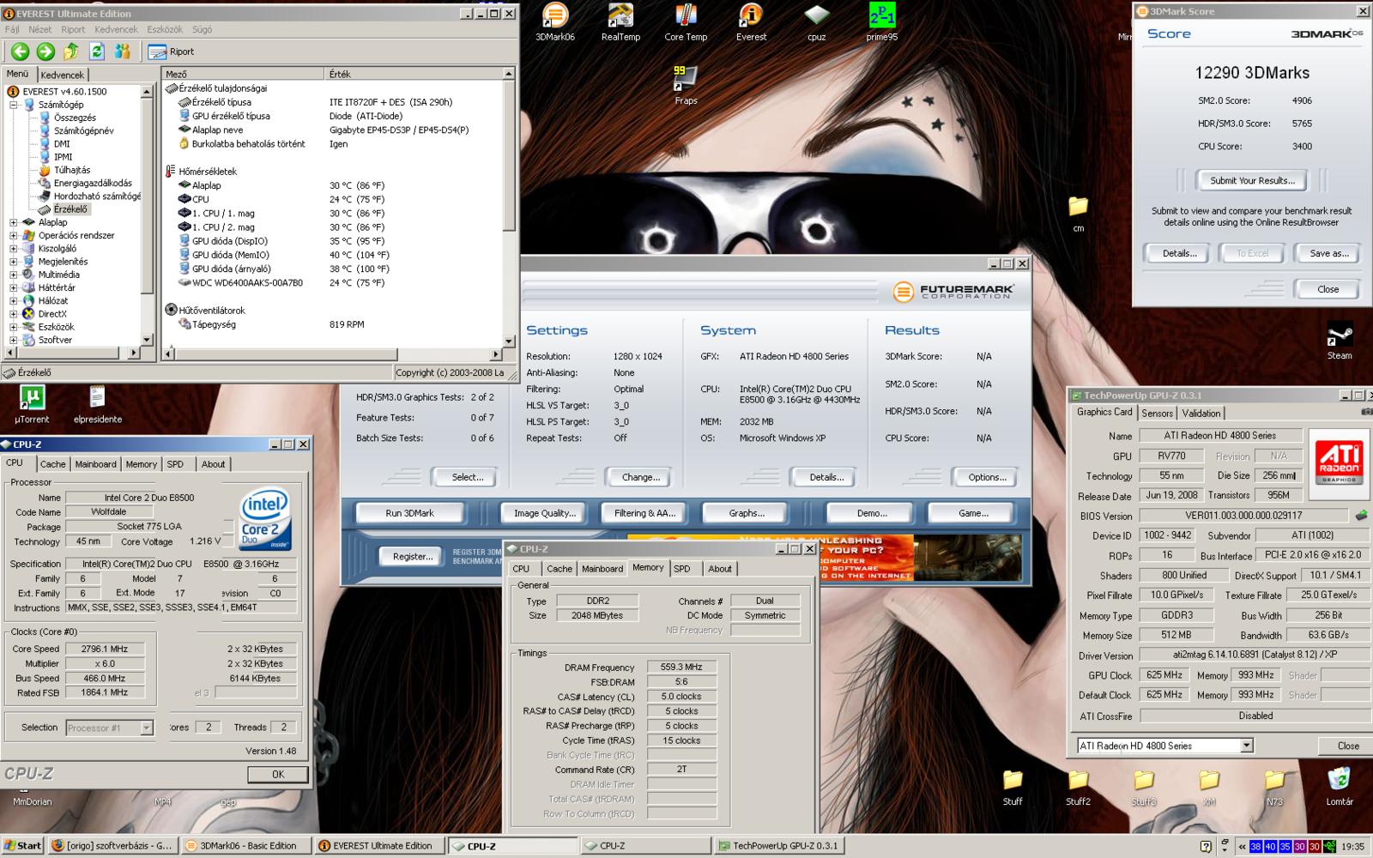Open the Stuff2 folder icon
The height and width of the screenshot is (858, 1373).
(1078, 787)
